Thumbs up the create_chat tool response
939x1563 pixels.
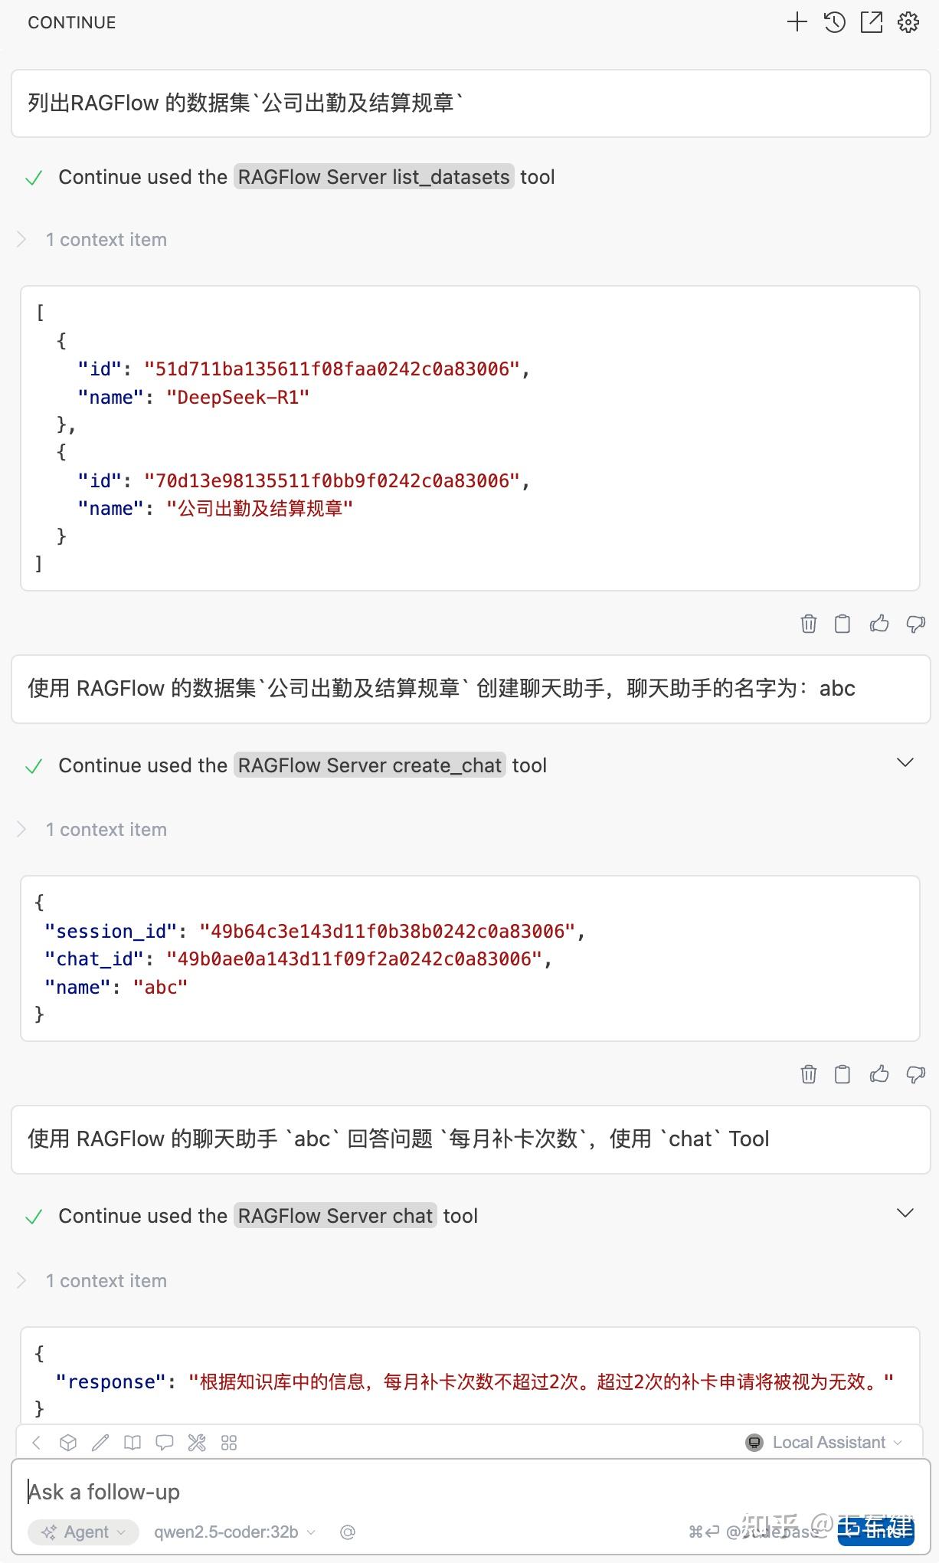click(879, 1074)
